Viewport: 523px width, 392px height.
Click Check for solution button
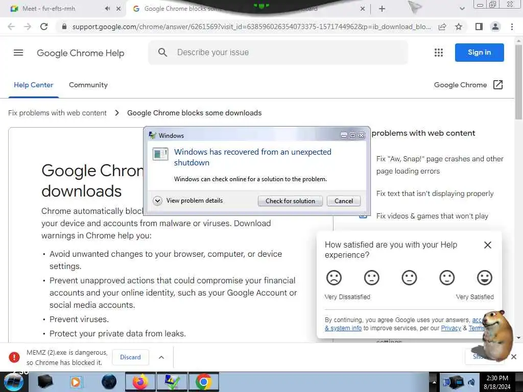(290, 201)
